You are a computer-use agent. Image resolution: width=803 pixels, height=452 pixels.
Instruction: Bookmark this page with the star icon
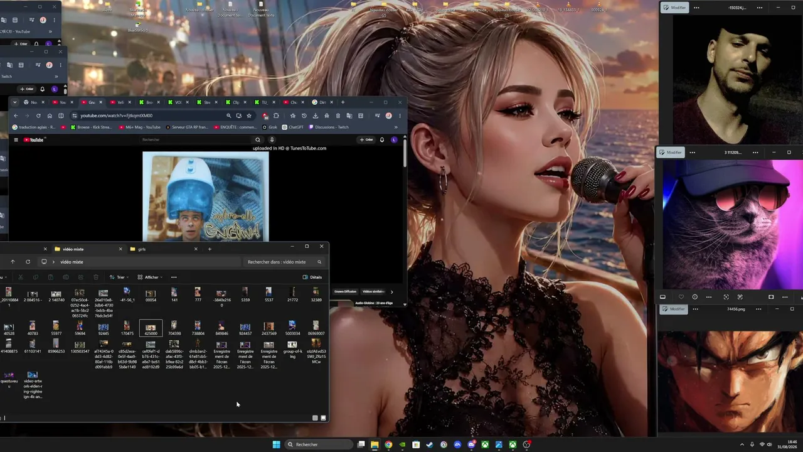pos(249,116)
